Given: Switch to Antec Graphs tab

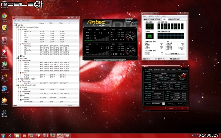Looking at the screenshot, I should 106,60.
